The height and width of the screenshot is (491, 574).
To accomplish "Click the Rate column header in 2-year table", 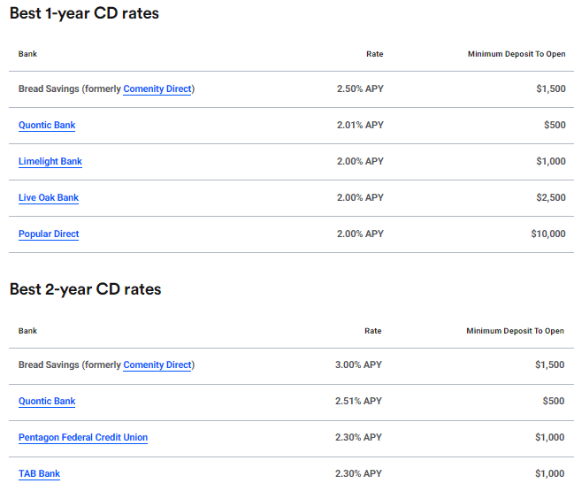I will (372, 331).
